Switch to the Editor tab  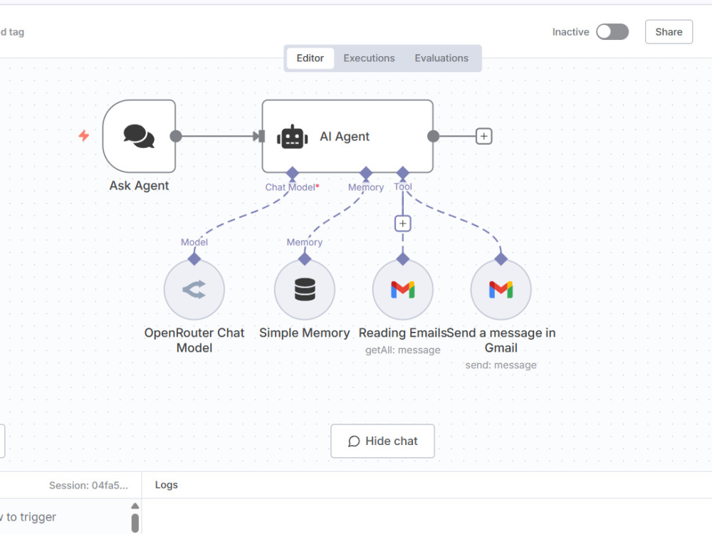coord(310,58)
